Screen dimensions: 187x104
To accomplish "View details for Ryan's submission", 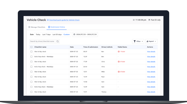I will pyautogui.click(x=151, y=77).
